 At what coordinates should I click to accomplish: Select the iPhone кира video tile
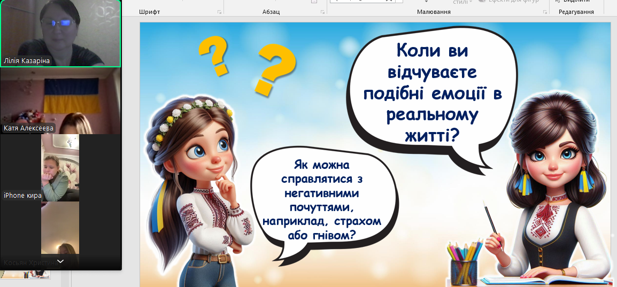point(60,168)
